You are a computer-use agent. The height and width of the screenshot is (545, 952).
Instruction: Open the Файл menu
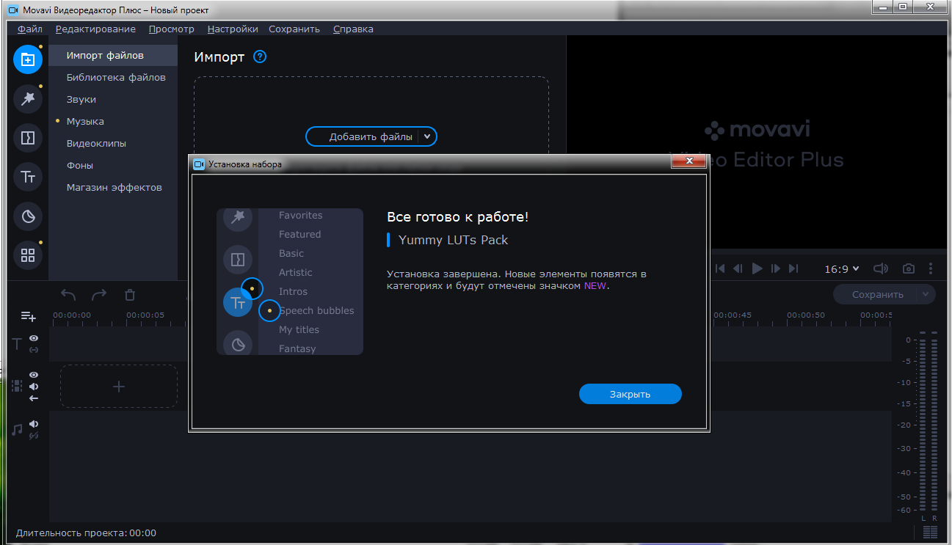click(30, 29)
